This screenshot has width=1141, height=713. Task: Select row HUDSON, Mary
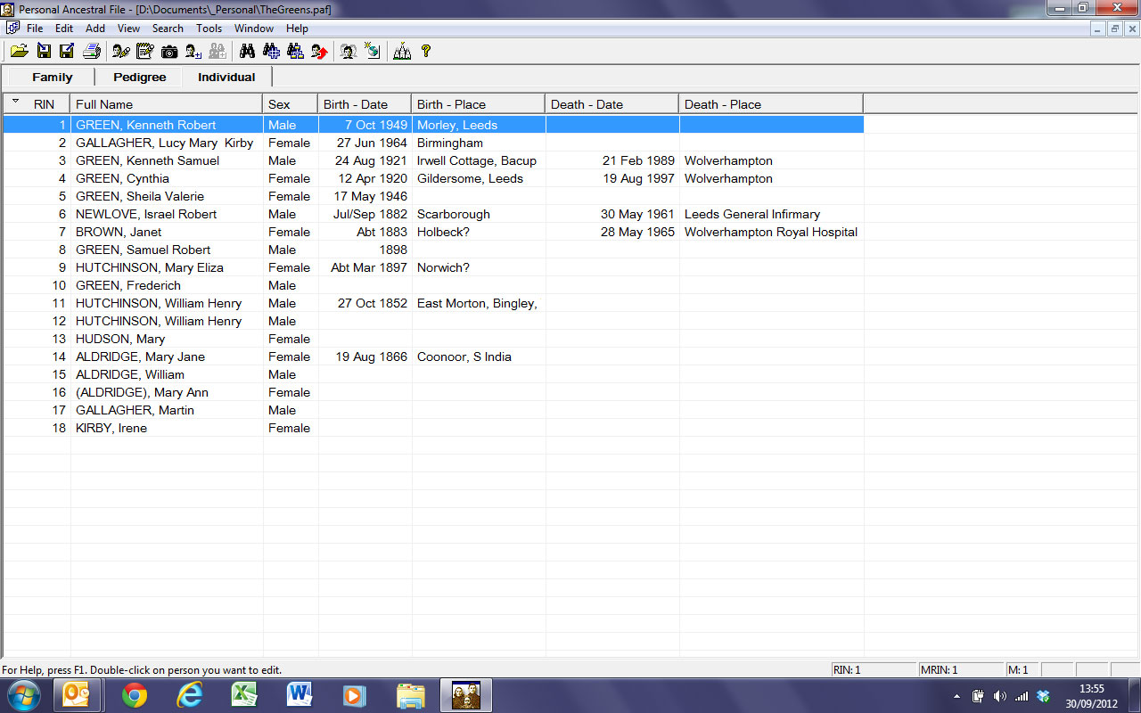pos(433,339)
